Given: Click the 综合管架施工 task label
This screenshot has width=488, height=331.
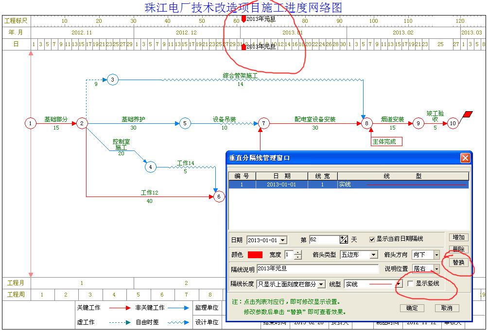Looking at the screenshot, I should point(240,76).
